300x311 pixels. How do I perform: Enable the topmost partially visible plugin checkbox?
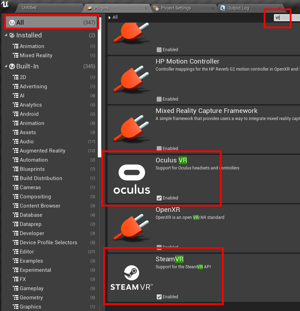[x=159, y=49]
